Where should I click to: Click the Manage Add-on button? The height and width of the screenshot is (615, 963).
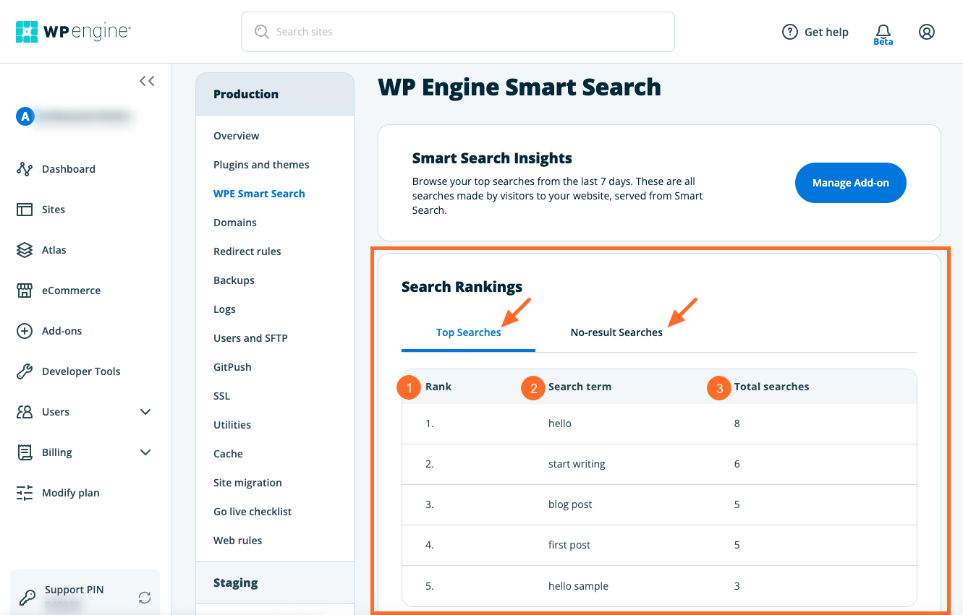[850, 183]
